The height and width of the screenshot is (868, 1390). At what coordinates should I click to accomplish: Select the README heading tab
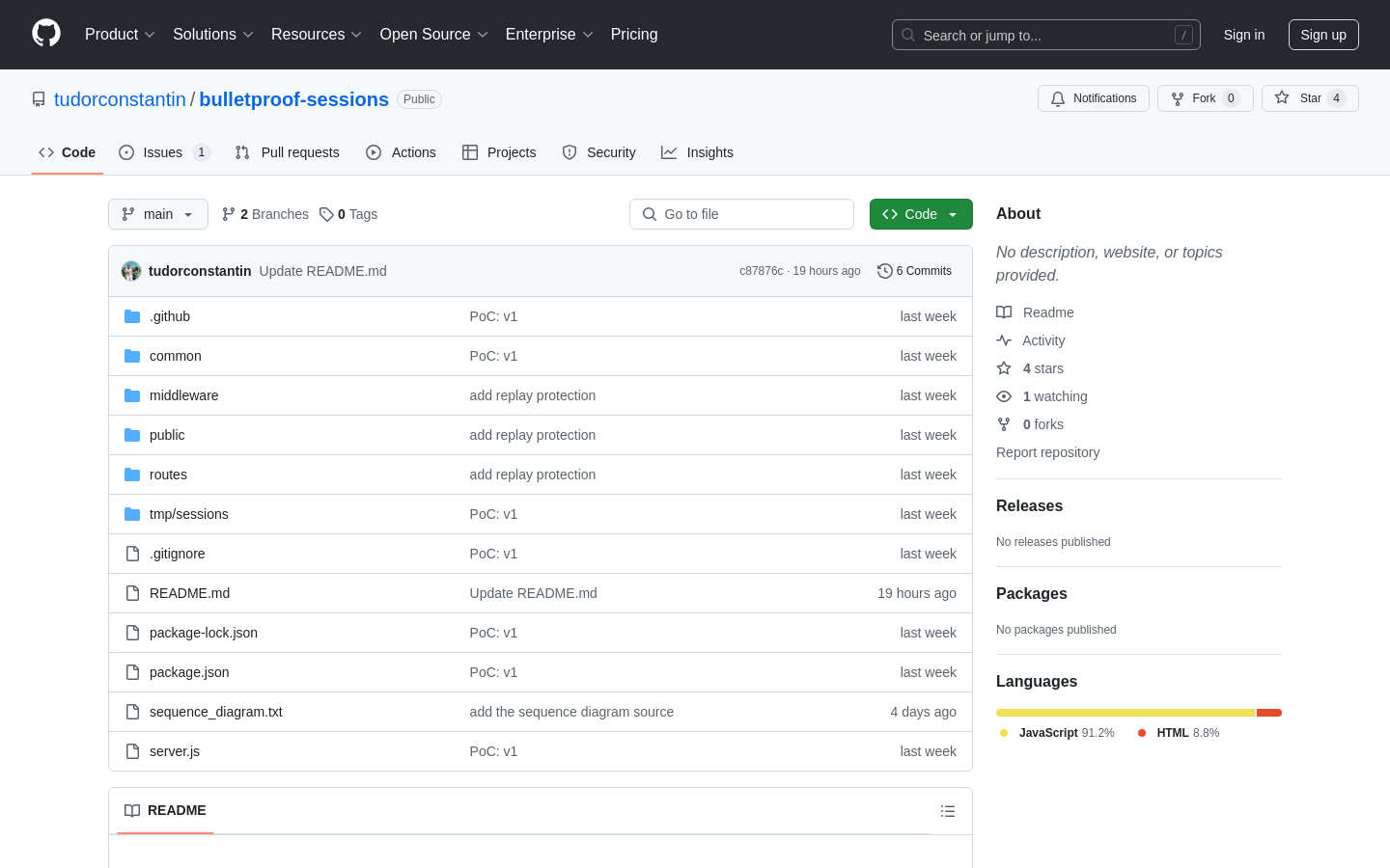(x=165, y=810)
